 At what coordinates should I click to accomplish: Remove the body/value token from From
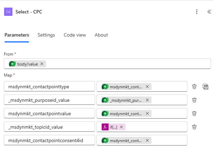point(42,64)
